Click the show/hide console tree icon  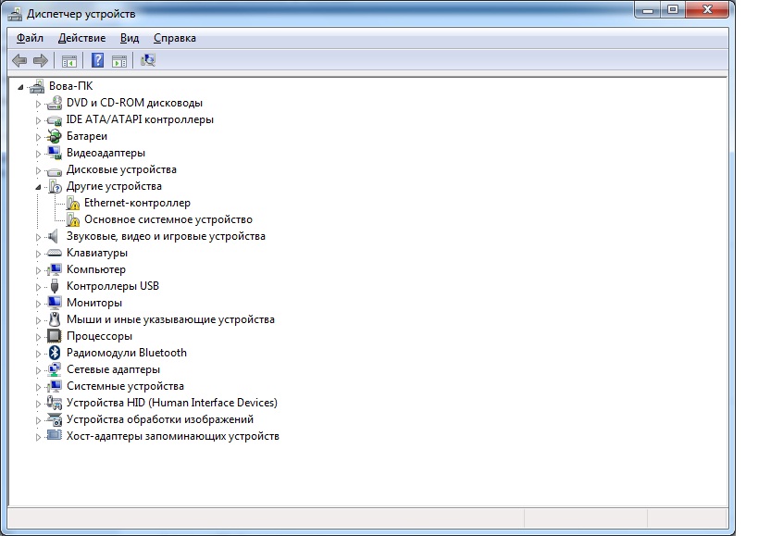point(68,61)
